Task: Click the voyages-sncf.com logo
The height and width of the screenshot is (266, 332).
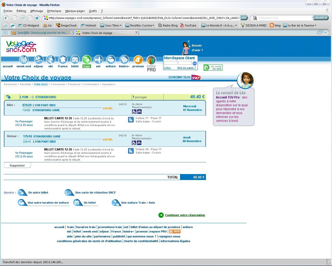Action: 21,46
